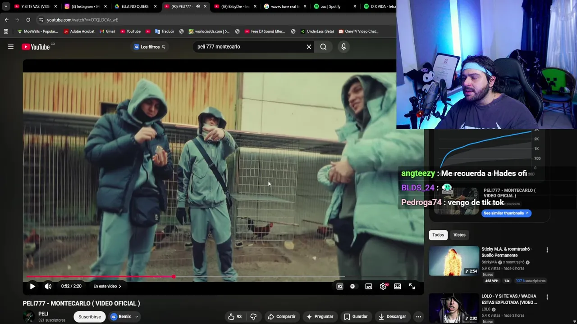Switch to theater mode view

398,286
